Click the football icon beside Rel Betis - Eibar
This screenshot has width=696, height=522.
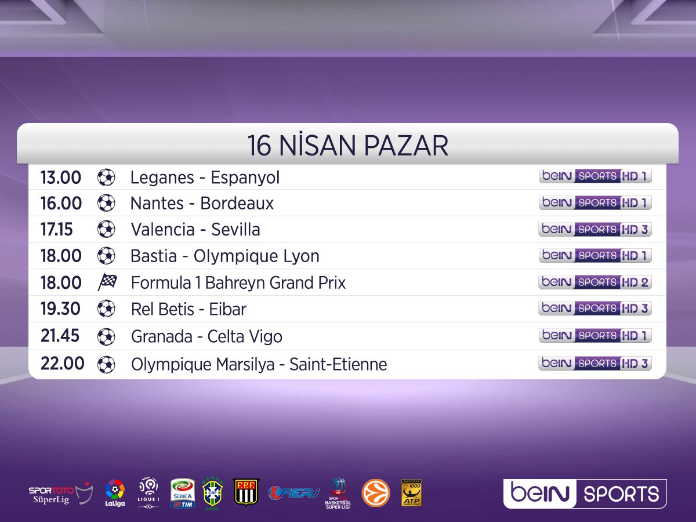click(106, 309)
